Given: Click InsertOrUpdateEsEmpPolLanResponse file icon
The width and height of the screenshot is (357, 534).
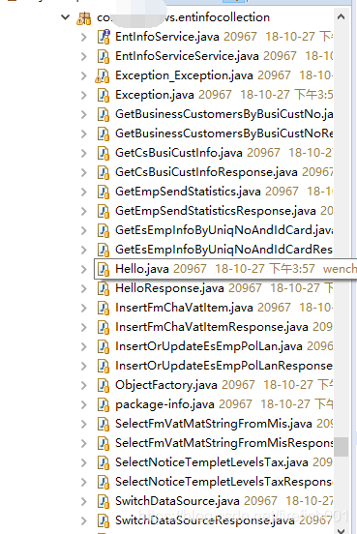Looking at the screenshot, I should (x=104, y=367).
